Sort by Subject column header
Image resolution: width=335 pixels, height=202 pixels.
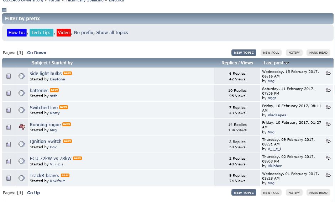coord(40,63)
